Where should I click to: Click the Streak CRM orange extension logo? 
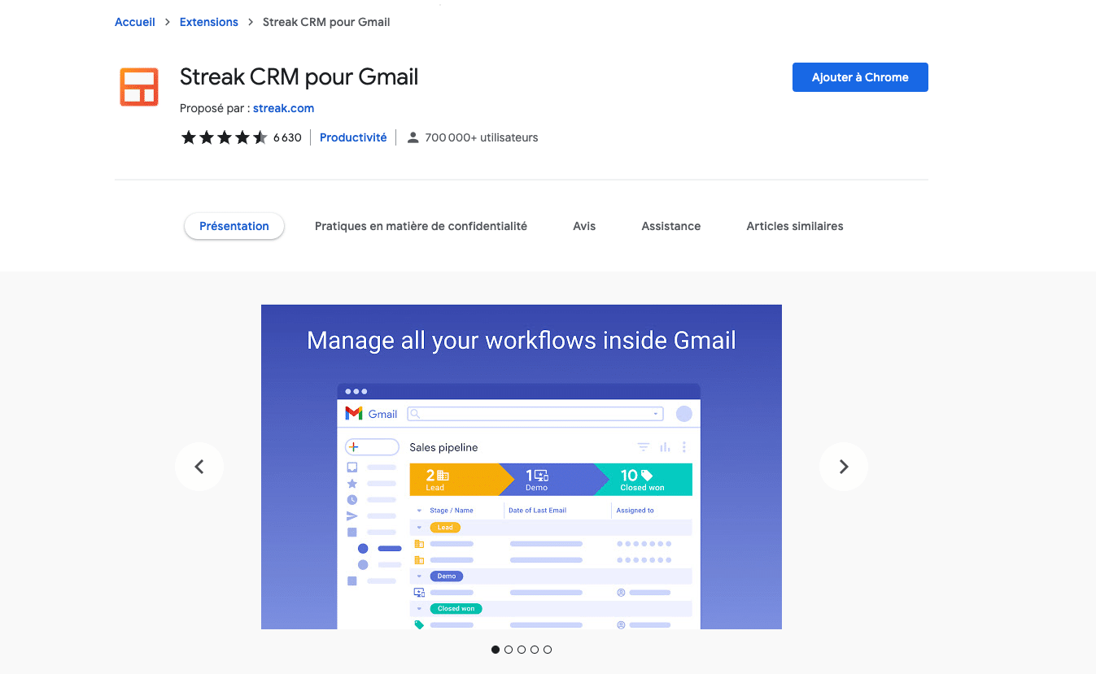tap(139, 87)
